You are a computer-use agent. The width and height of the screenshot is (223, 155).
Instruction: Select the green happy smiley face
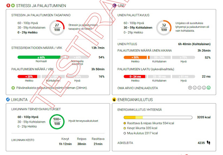click(x=209, y=88)
